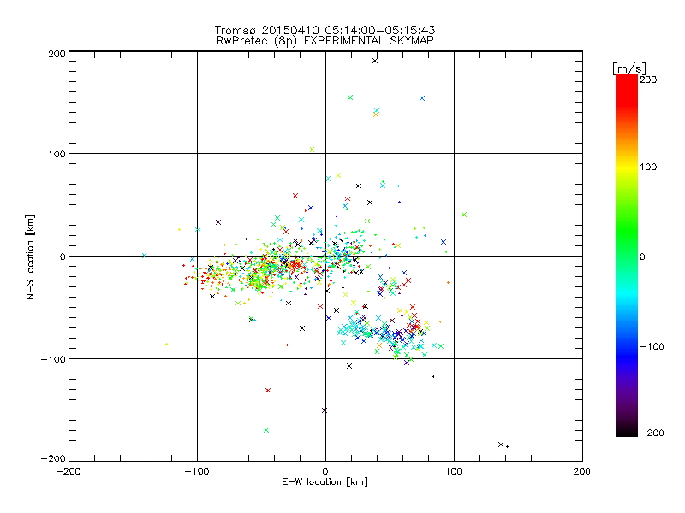
Task: Click the y-axis tick label "-100"
Action: 54,359
